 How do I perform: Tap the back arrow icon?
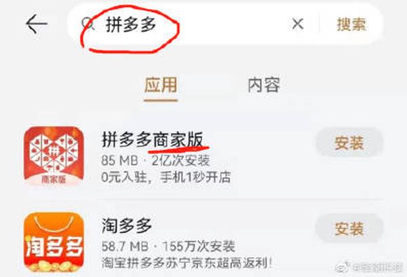click(x=37, y=24)
